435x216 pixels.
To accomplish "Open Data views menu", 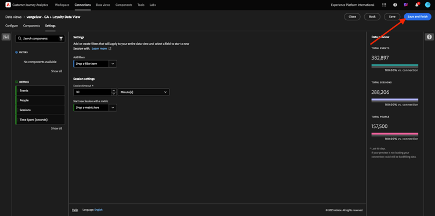I will (103, 5).
